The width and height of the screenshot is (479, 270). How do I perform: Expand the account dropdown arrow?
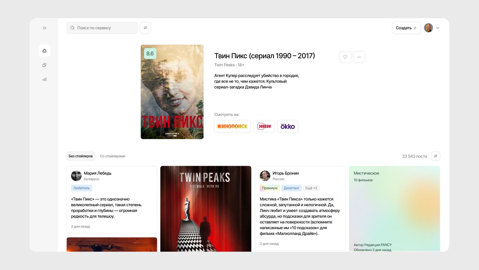[x=438, y=28]
